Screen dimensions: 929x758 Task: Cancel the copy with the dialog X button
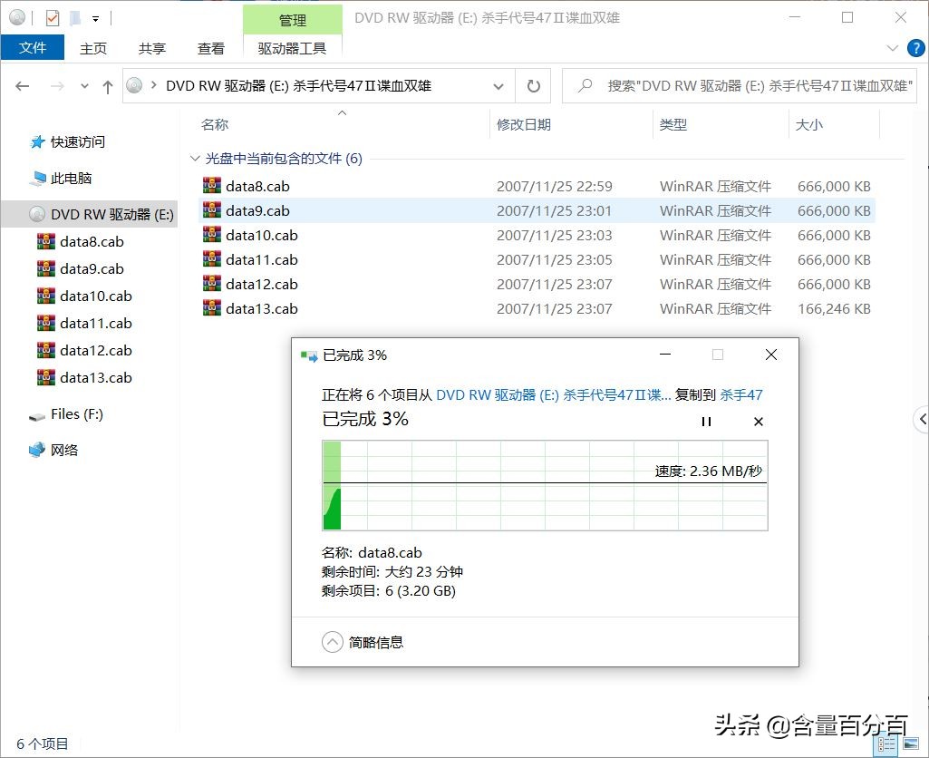770,355
